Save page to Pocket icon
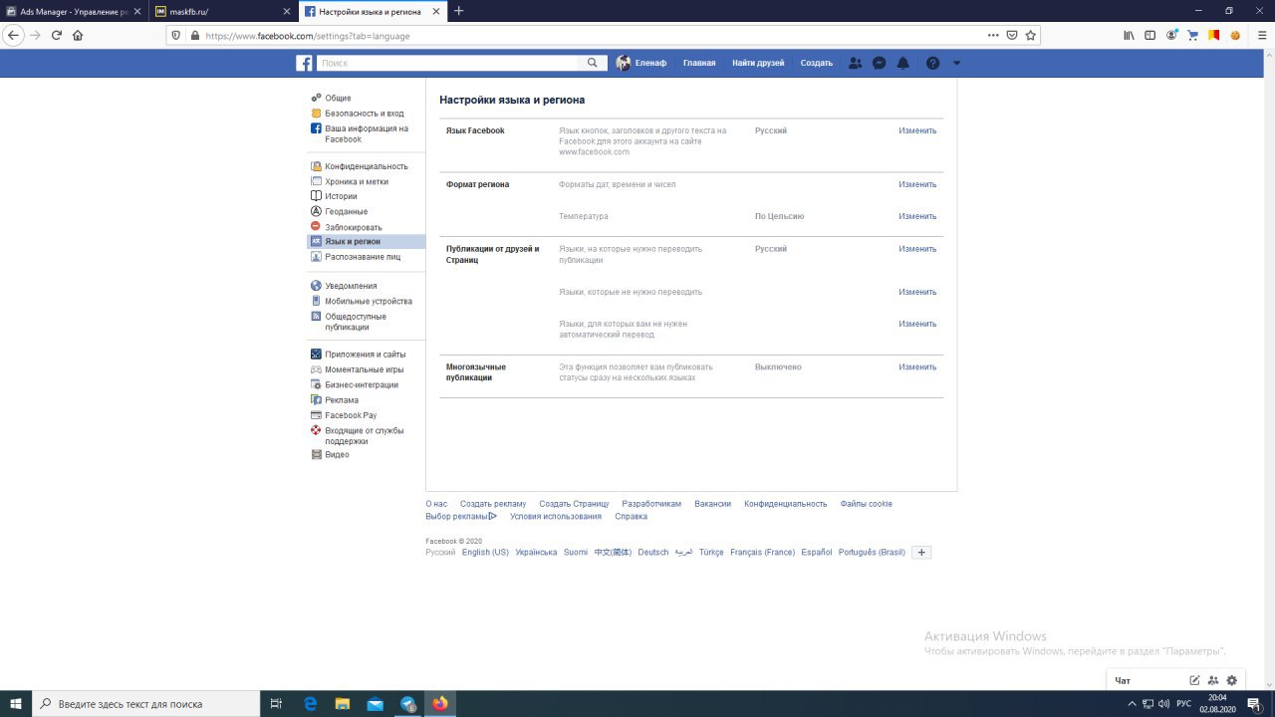This screenshot has height=717, width=1275. [1011, 35]
